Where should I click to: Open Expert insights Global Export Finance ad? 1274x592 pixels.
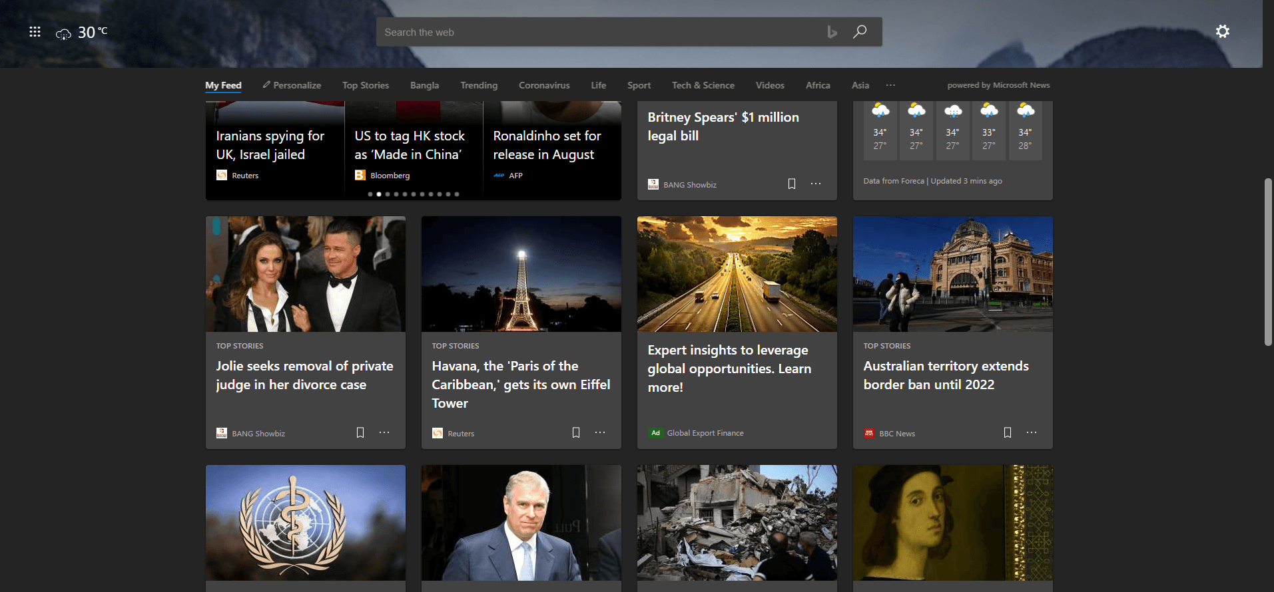729,369
